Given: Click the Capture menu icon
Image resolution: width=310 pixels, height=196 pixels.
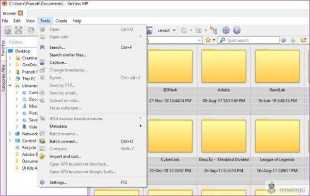Looking at the screenshot, I should (x=42, y=63).
